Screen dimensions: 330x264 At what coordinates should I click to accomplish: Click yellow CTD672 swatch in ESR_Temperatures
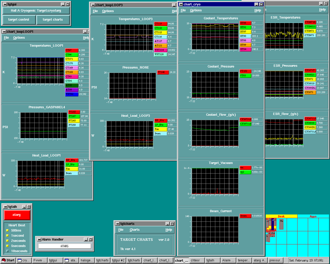coord(310,31)
